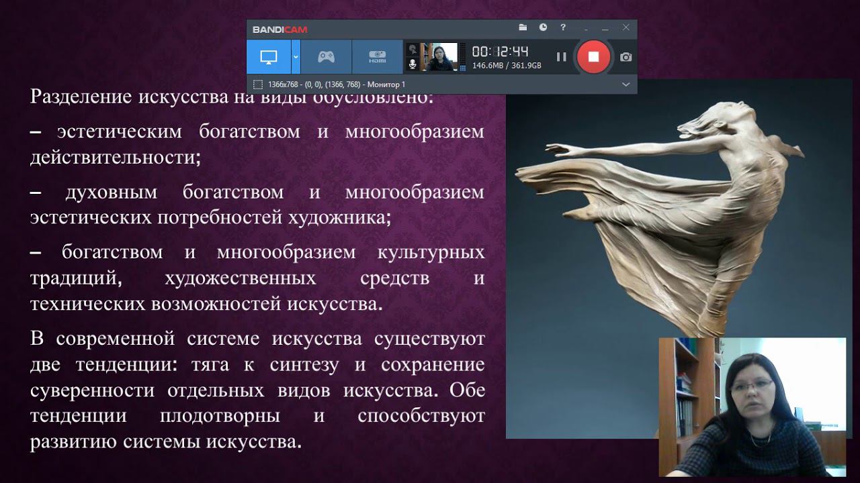Click dashed rectangle capture area icon

(257, 85)
